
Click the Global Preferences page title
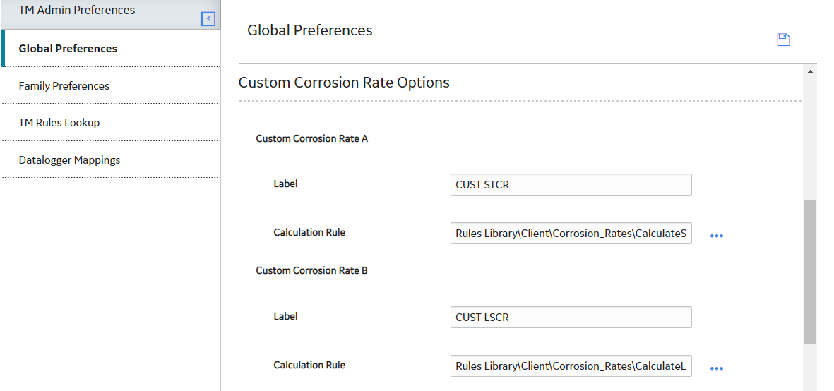[x=309, y=30]
